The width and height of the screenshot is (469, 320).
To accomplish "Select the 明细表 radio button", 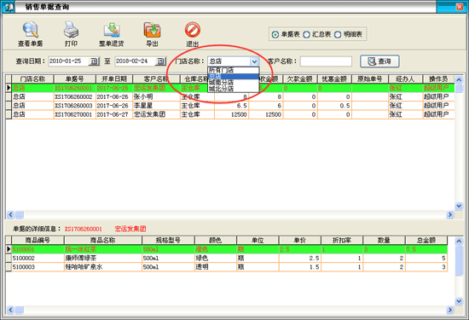I will [x=338, y=35].
